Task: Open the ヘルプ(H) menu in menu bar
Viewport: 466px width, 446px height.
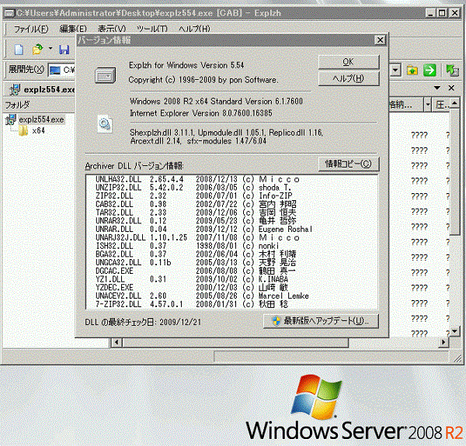Action: coord(194,29)
